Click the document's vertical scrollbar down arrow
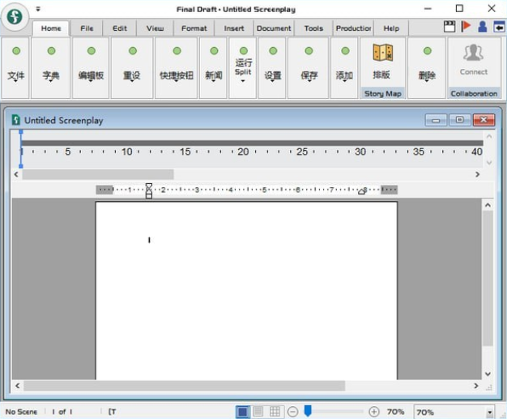507x419 pixels. click(488, 374)
